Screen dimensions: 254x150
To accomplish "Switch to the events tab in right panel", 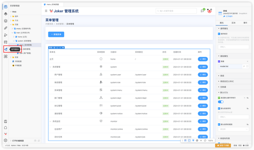I will (x=245, y=23).
